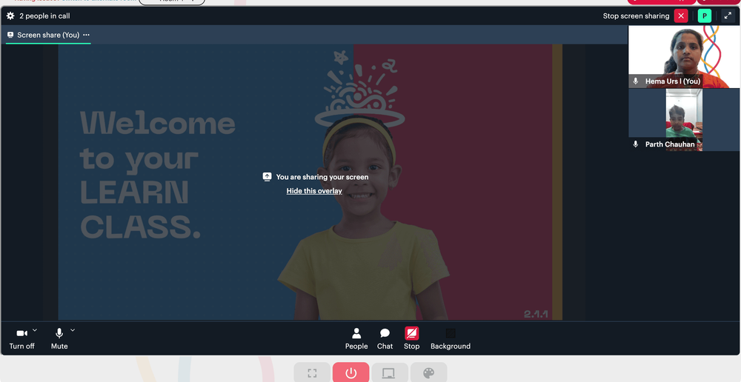
Task: Turn off the camera
Action: 21,338
